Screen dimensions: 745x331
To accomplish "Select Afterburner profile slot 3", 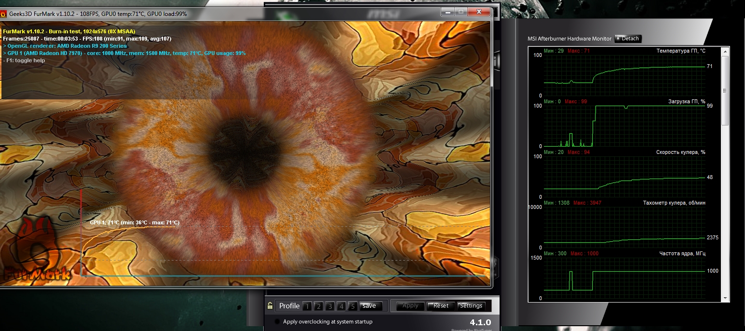I will click(330, 306).
